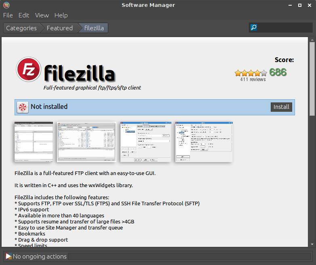Click the Not installed status text
The width and height of the screenshot is (316, 265).
[49, 106]
